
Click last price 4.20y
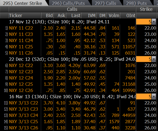point(74,65)
